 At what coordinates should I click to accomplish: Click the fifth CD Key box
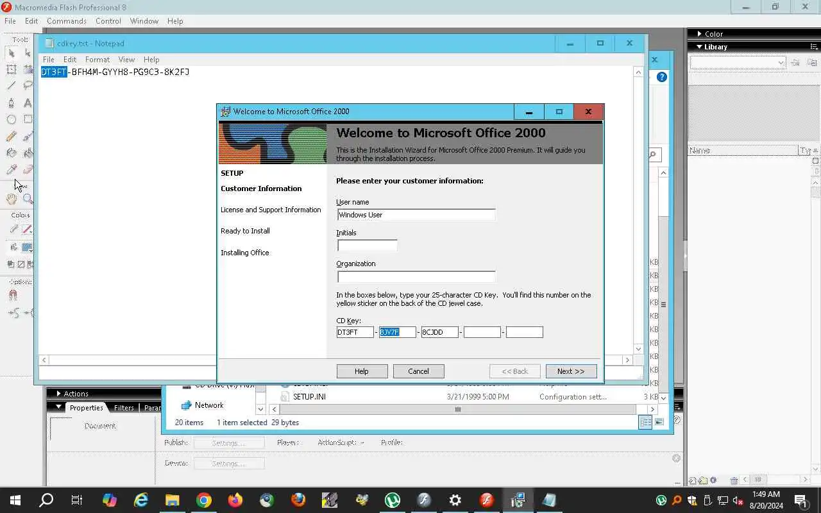point(524,332)
